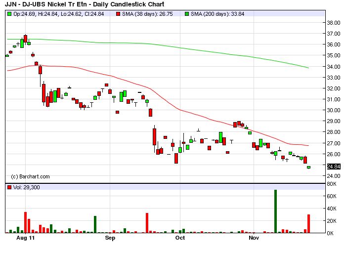
Task: Select the 38.00 price axis label
Action: tap(333, 23)
